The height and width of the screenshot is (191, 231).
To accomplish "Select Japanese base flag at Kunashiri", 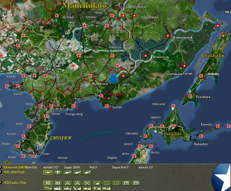I will point(201,136).
